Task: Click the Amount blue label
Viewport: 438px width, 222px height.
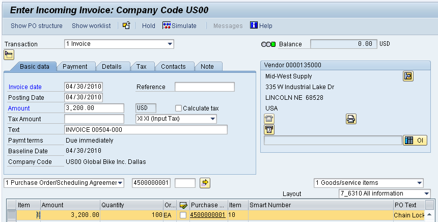Action: click(19, 108)
